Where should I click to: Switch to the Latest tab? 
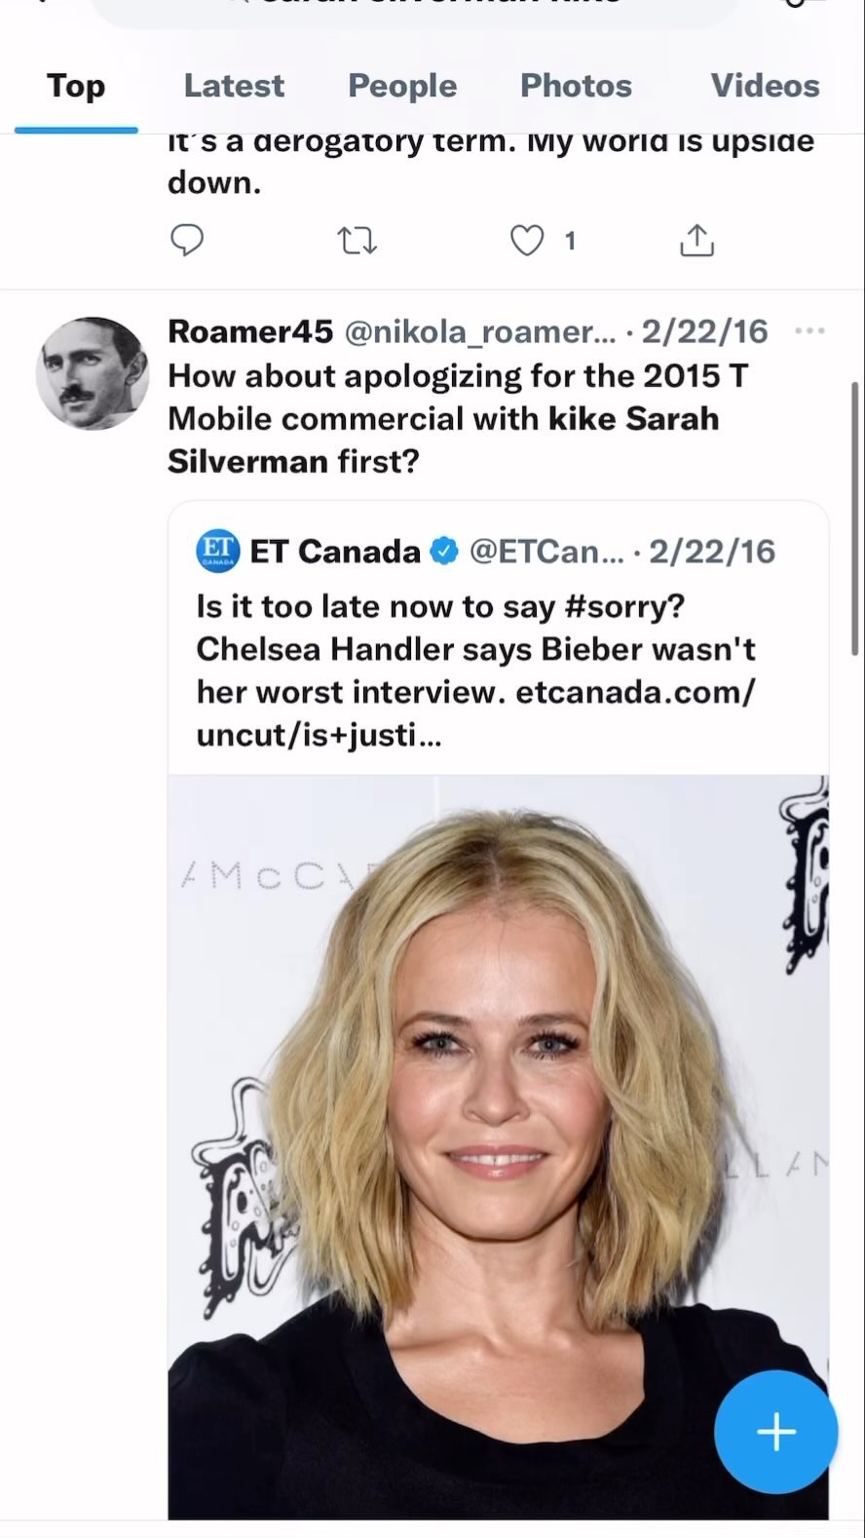(x=234, y=86)
